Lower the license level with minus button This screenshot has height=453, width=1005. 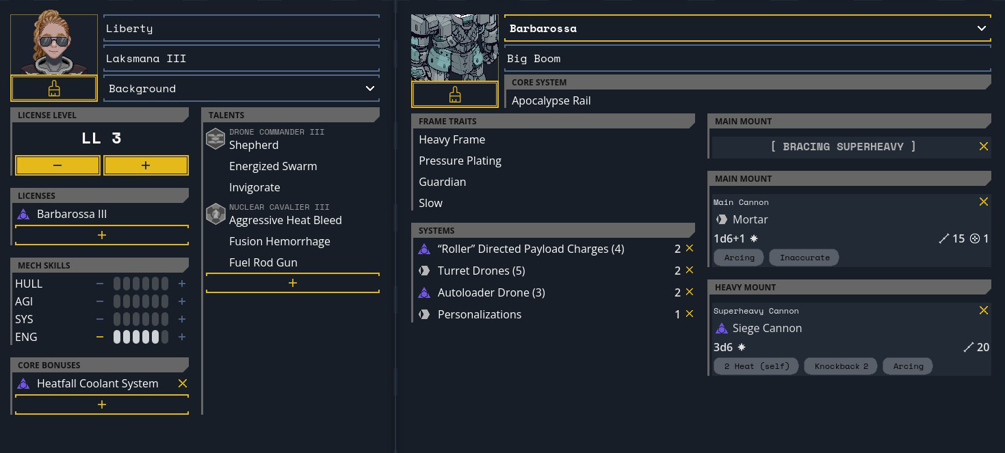(57, 165)
